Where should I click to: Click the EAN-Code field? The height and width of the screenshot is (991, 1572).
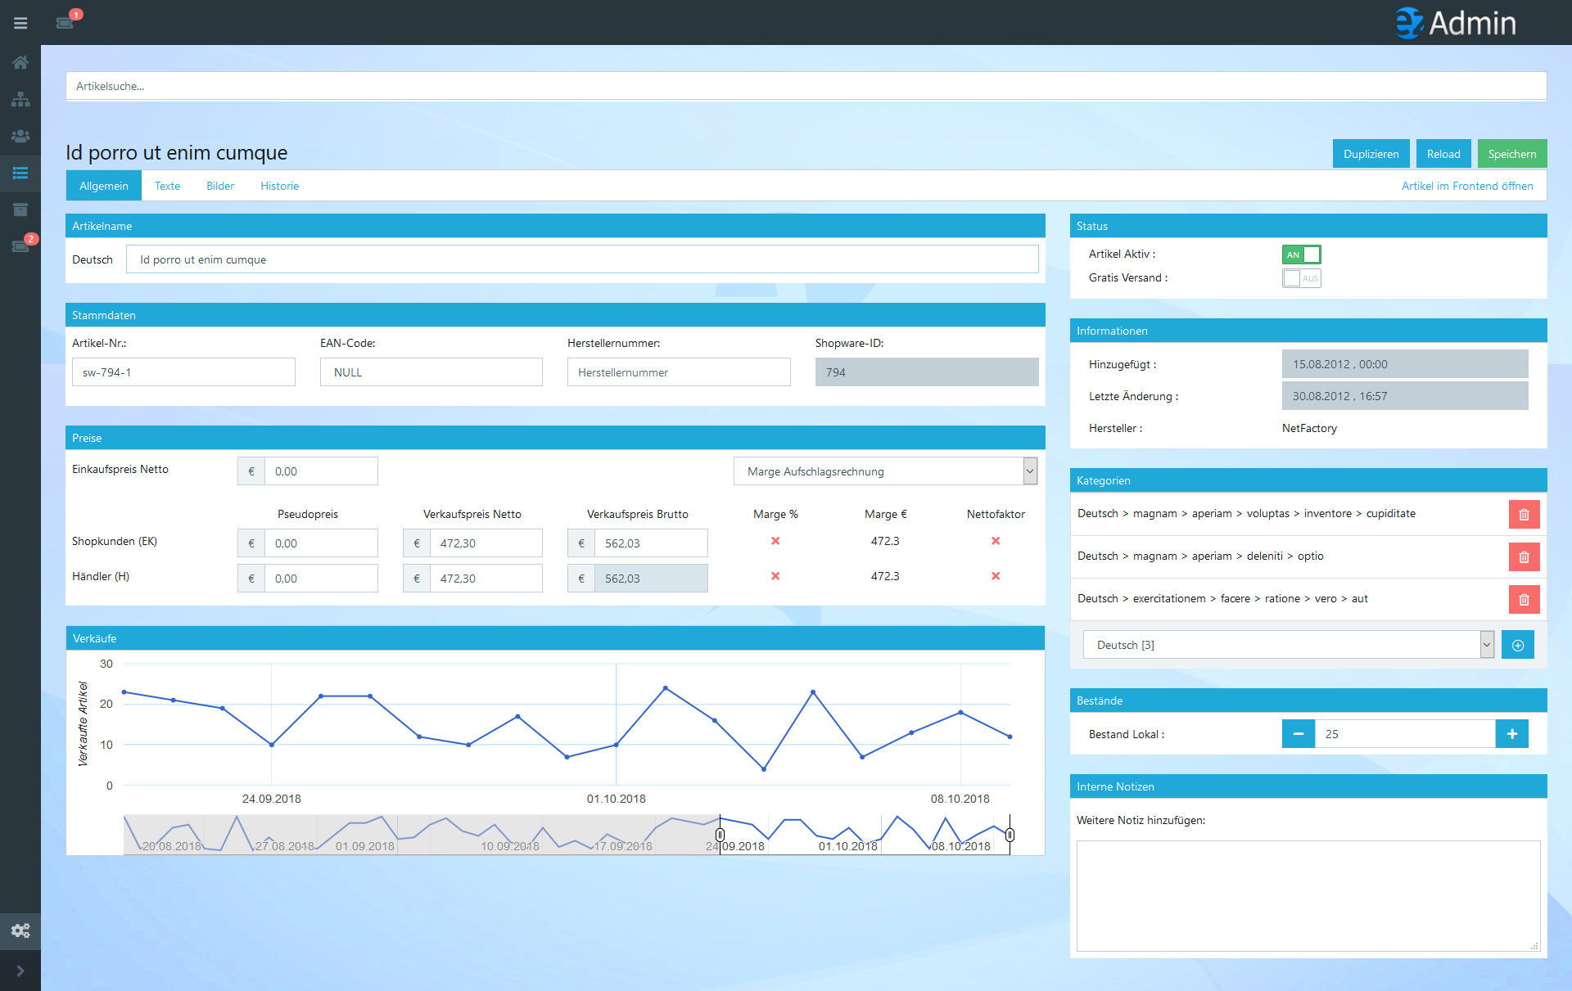[431, 372]
